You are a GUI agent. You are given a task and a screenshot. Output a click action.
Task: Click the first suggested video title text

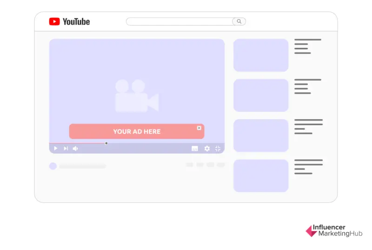click(x=307, y=46)
